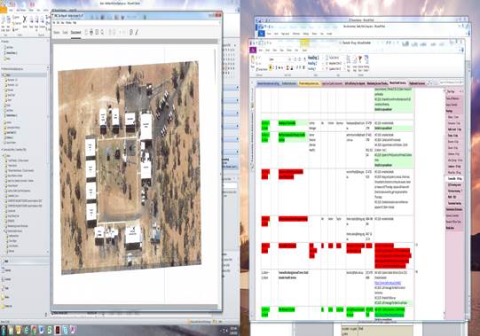The image size is (480, 336).
Task: Select the highlighted white page in OneNote page list
Action: click(x=455, y=178)
